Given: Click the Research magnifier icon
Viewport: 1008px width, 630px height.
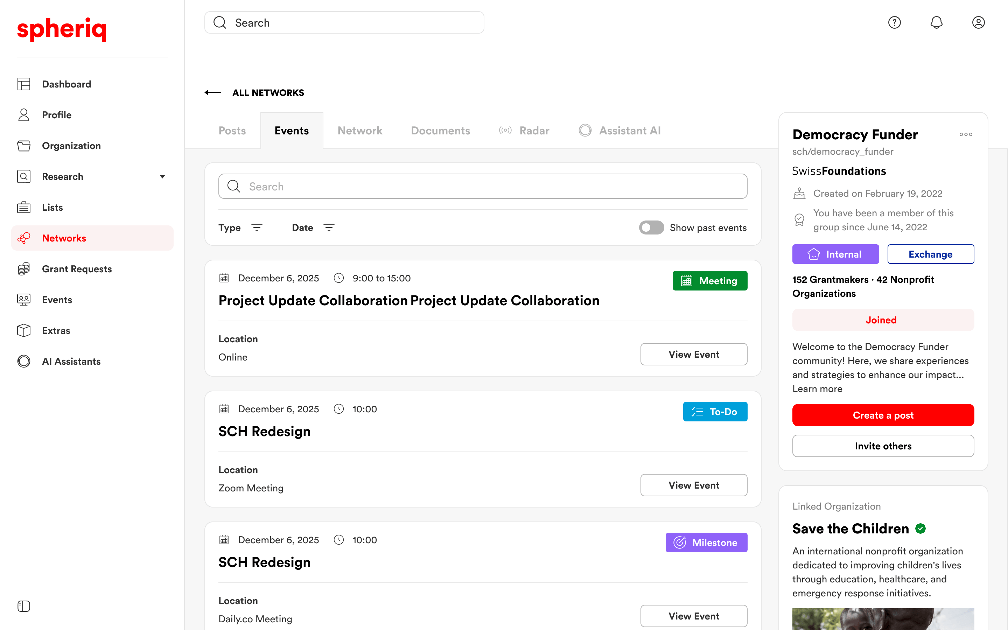Looking at the screenshot, I should [x=24, y=177].
